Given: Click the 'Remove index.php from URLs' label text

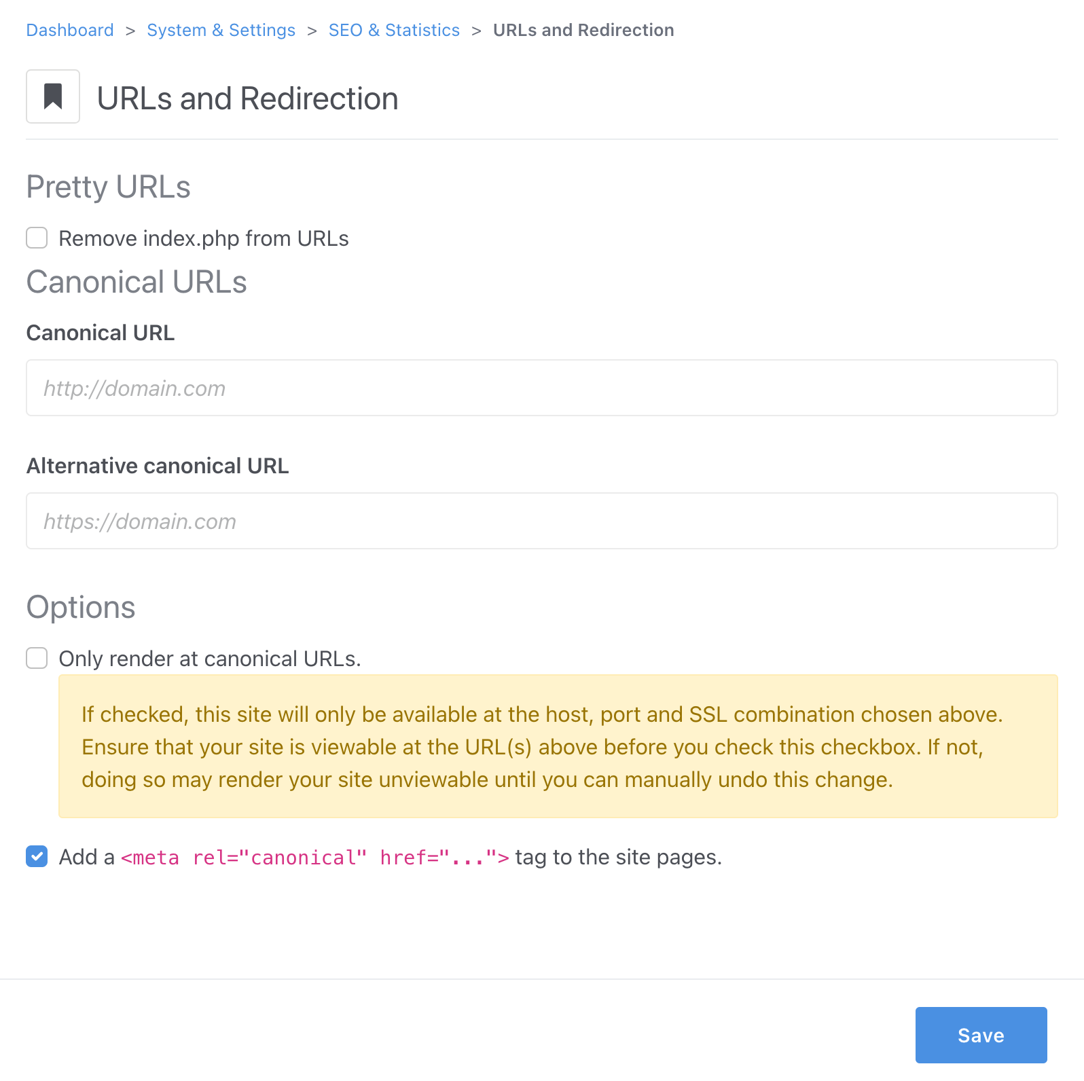Looking at the screenshot, I should pos(204,238).
